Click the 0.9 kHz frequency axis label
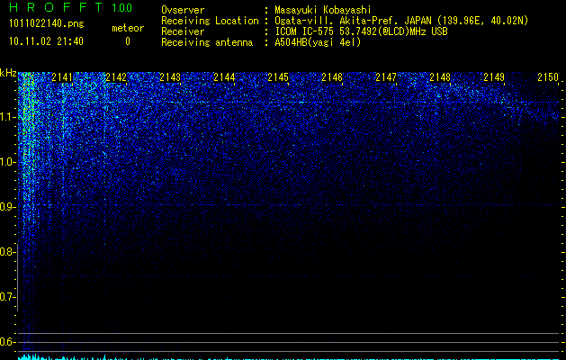 click(x=7, y=207)
